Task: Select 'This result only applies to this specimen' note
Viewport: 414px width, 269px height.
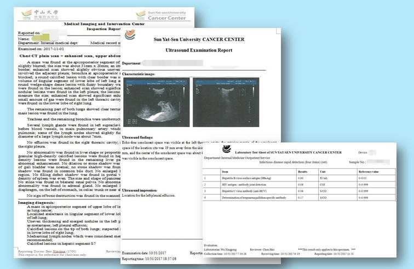Action: (x=326, y=249)
